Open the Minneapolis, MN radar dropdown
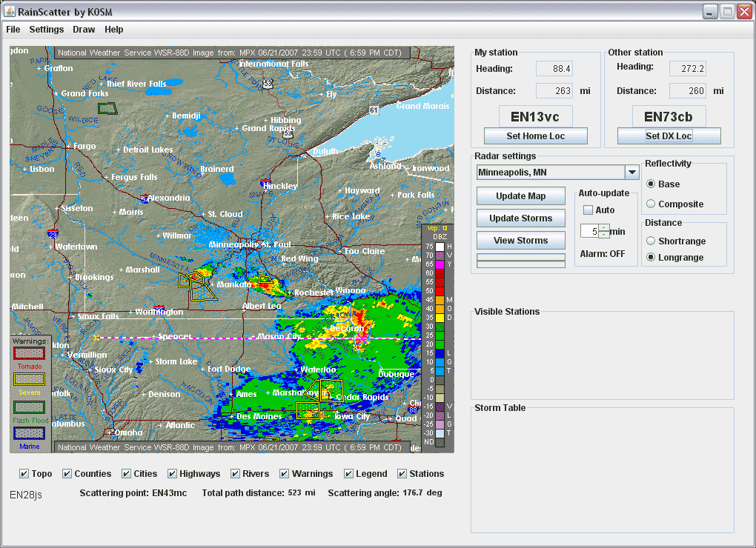The height and width of the screenshot is (548, 756). [631, 173]
